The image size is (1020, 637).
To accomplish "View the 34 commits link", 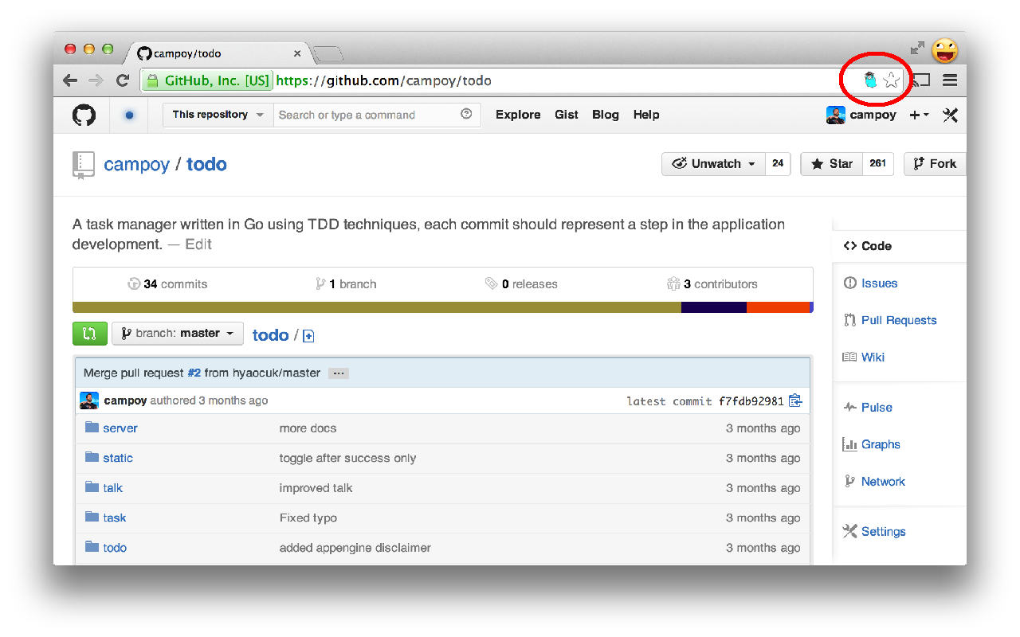I will pyautogui.click(x=167, y=283).
